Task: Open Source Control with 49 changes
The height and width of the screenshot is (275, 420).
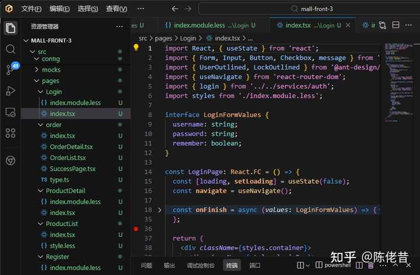Action: pos(10,69)
